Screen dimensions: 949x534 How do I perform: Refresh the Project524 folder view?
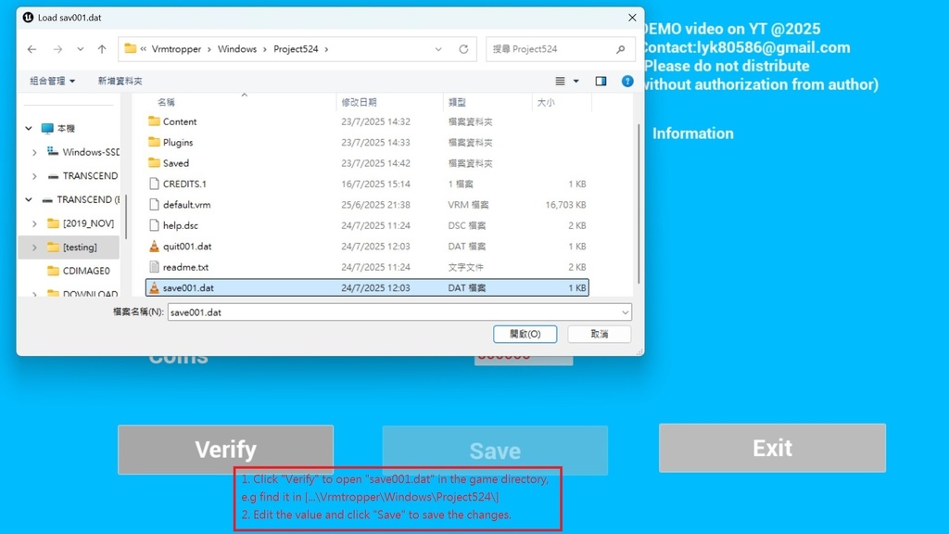pyautogui.click(x=463, y=48)
